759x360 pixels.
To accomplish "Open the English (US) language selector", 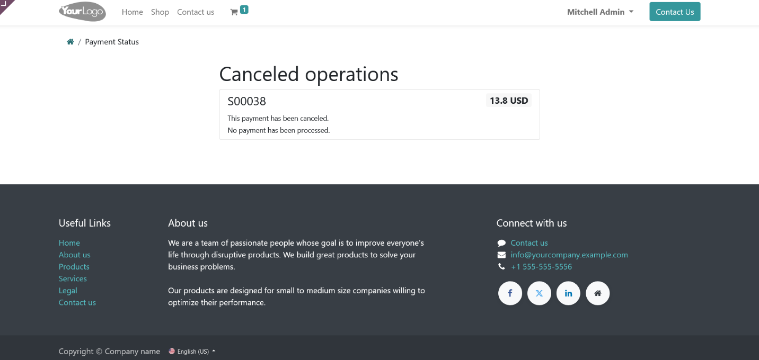I will pyautogui.click(x=192, y=352).
